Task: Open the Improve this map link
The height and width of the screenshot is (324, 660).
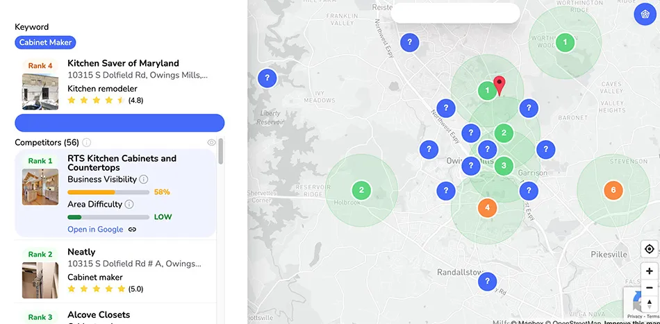Action: coord(632,323)
